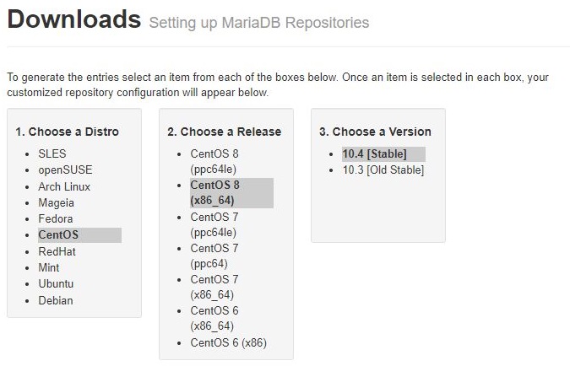Choose Mint from the distro list
Image resolution: width=570 pixels, height=366 pixels.
point(50,267)
